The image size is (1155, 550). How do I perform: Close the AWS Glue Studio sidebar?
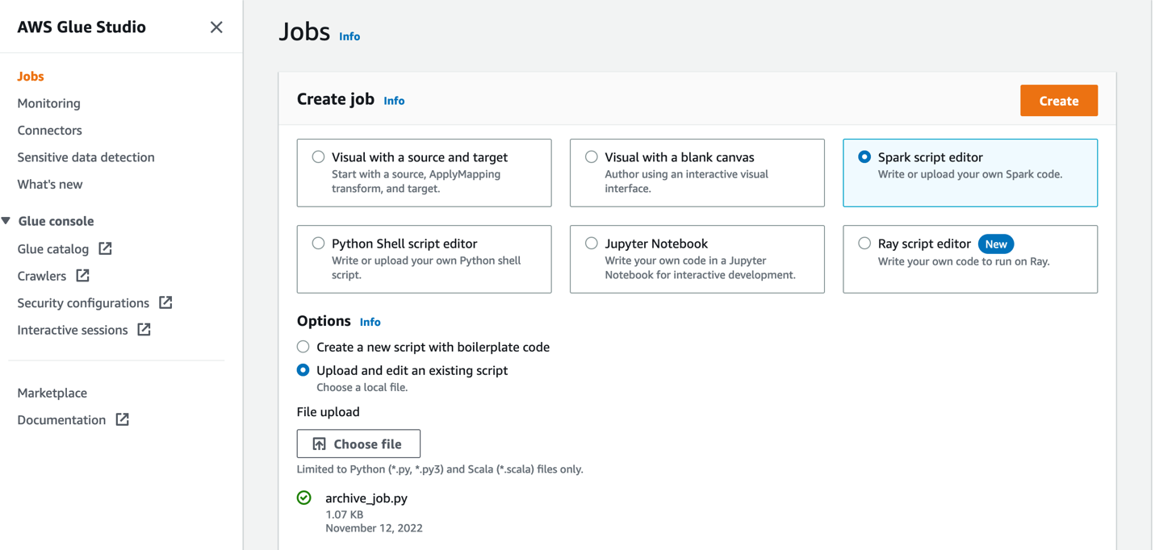click(x=216, y=27)
